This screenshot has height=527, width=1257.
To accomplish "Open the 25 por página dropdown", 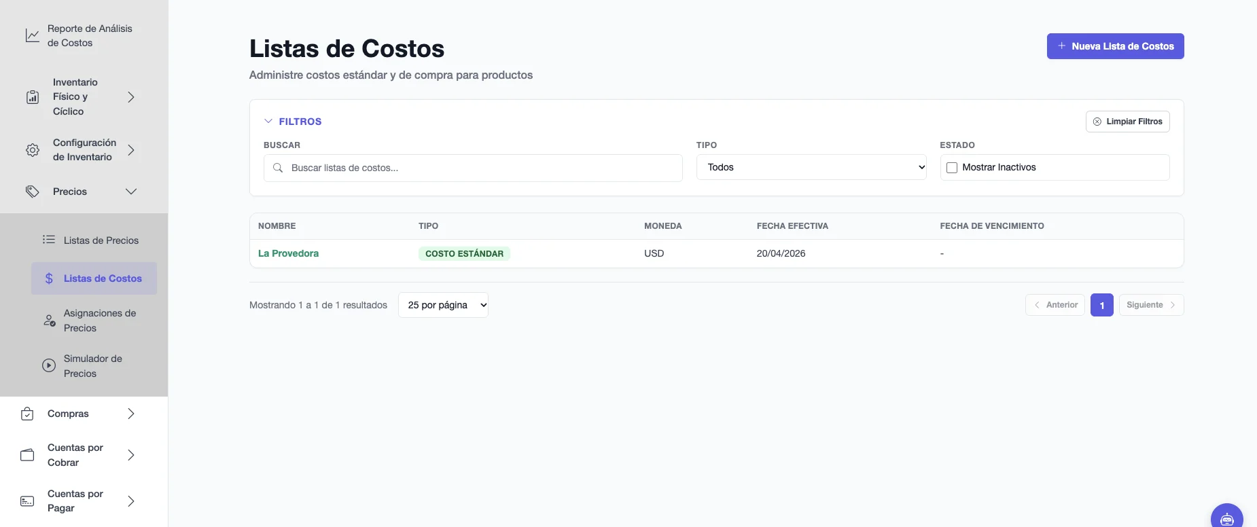I will (x=443, y=305).
